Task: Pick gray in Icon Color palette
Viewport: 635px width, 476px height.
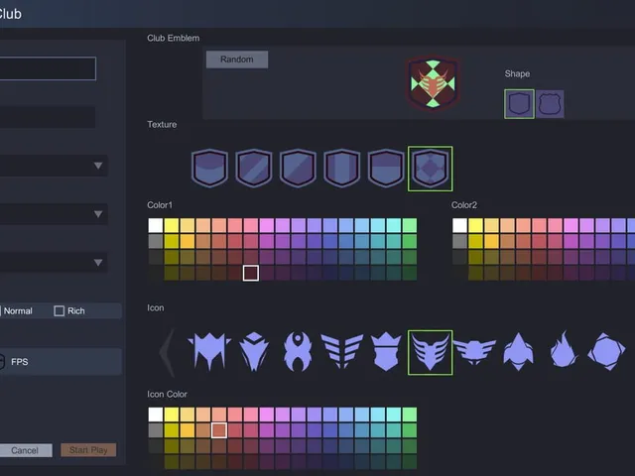Action: point(156,430)
